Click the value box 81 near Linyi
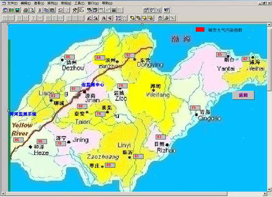272x197 pixels. click(x=138, y=157)
